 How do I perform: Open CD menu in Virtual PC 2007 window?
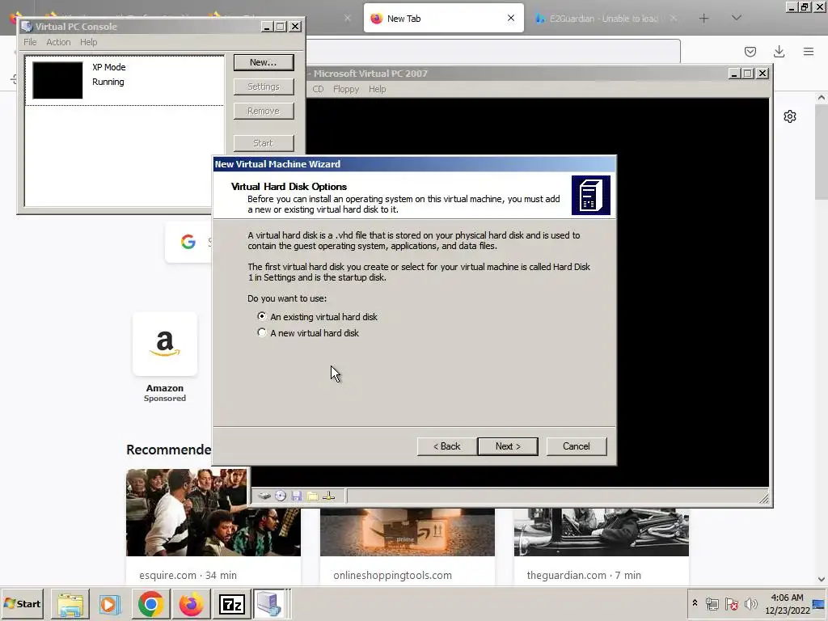tap(318, 89)
